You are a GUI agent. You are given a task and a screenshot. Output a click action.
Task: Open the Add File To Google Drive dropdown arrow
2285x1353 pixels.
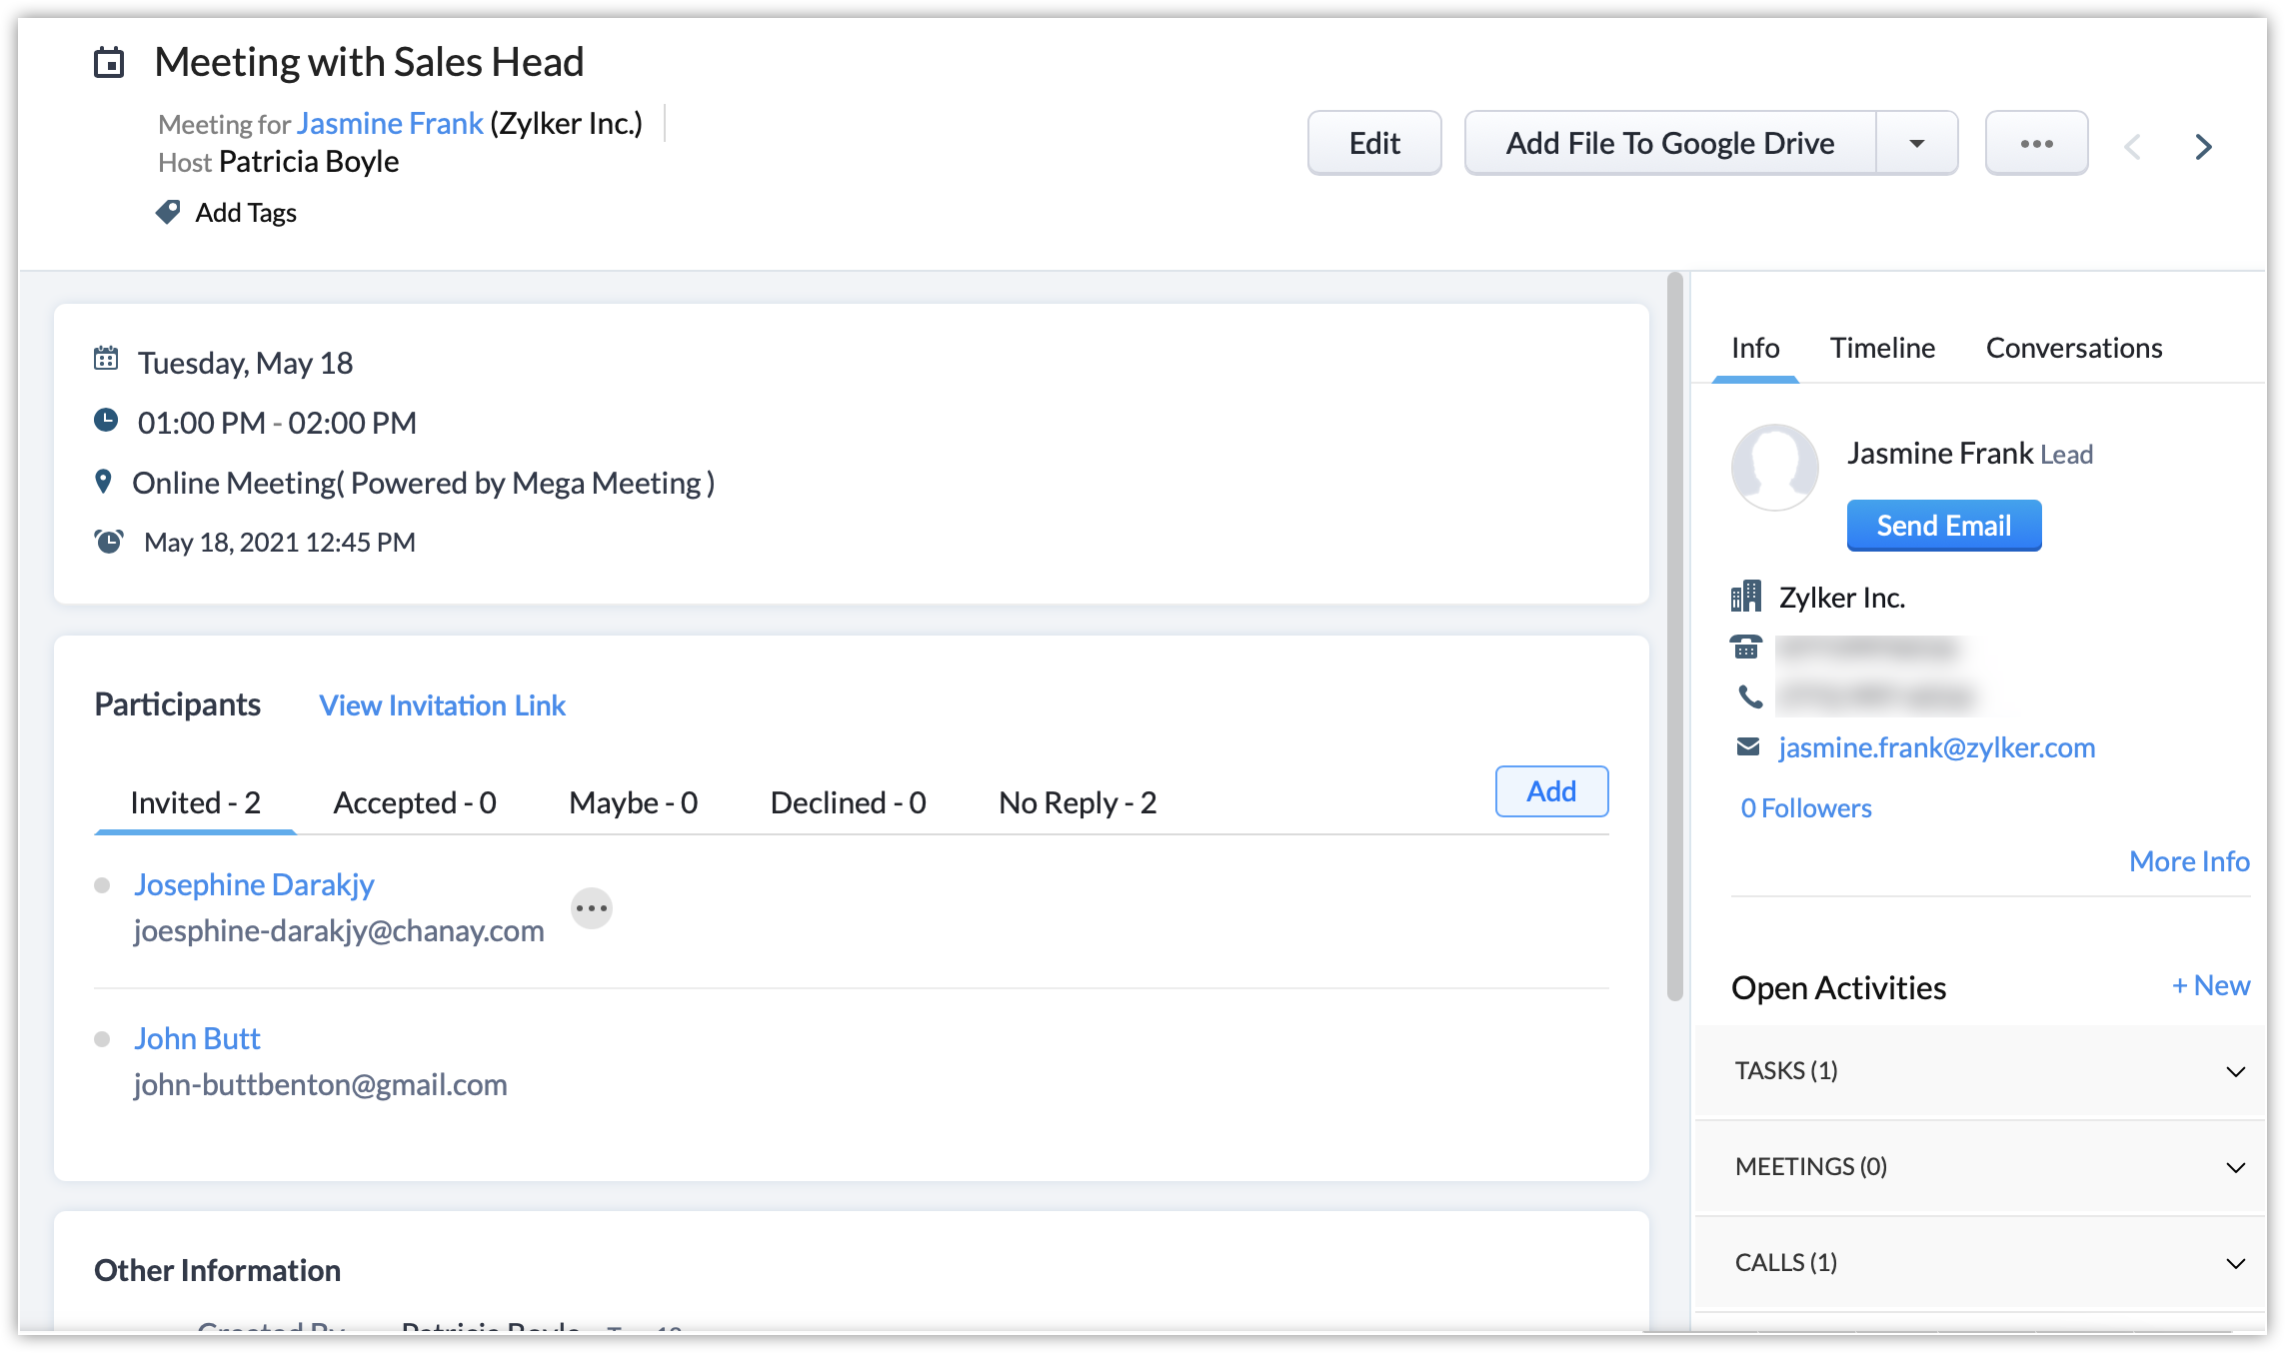coord(1916,144)
